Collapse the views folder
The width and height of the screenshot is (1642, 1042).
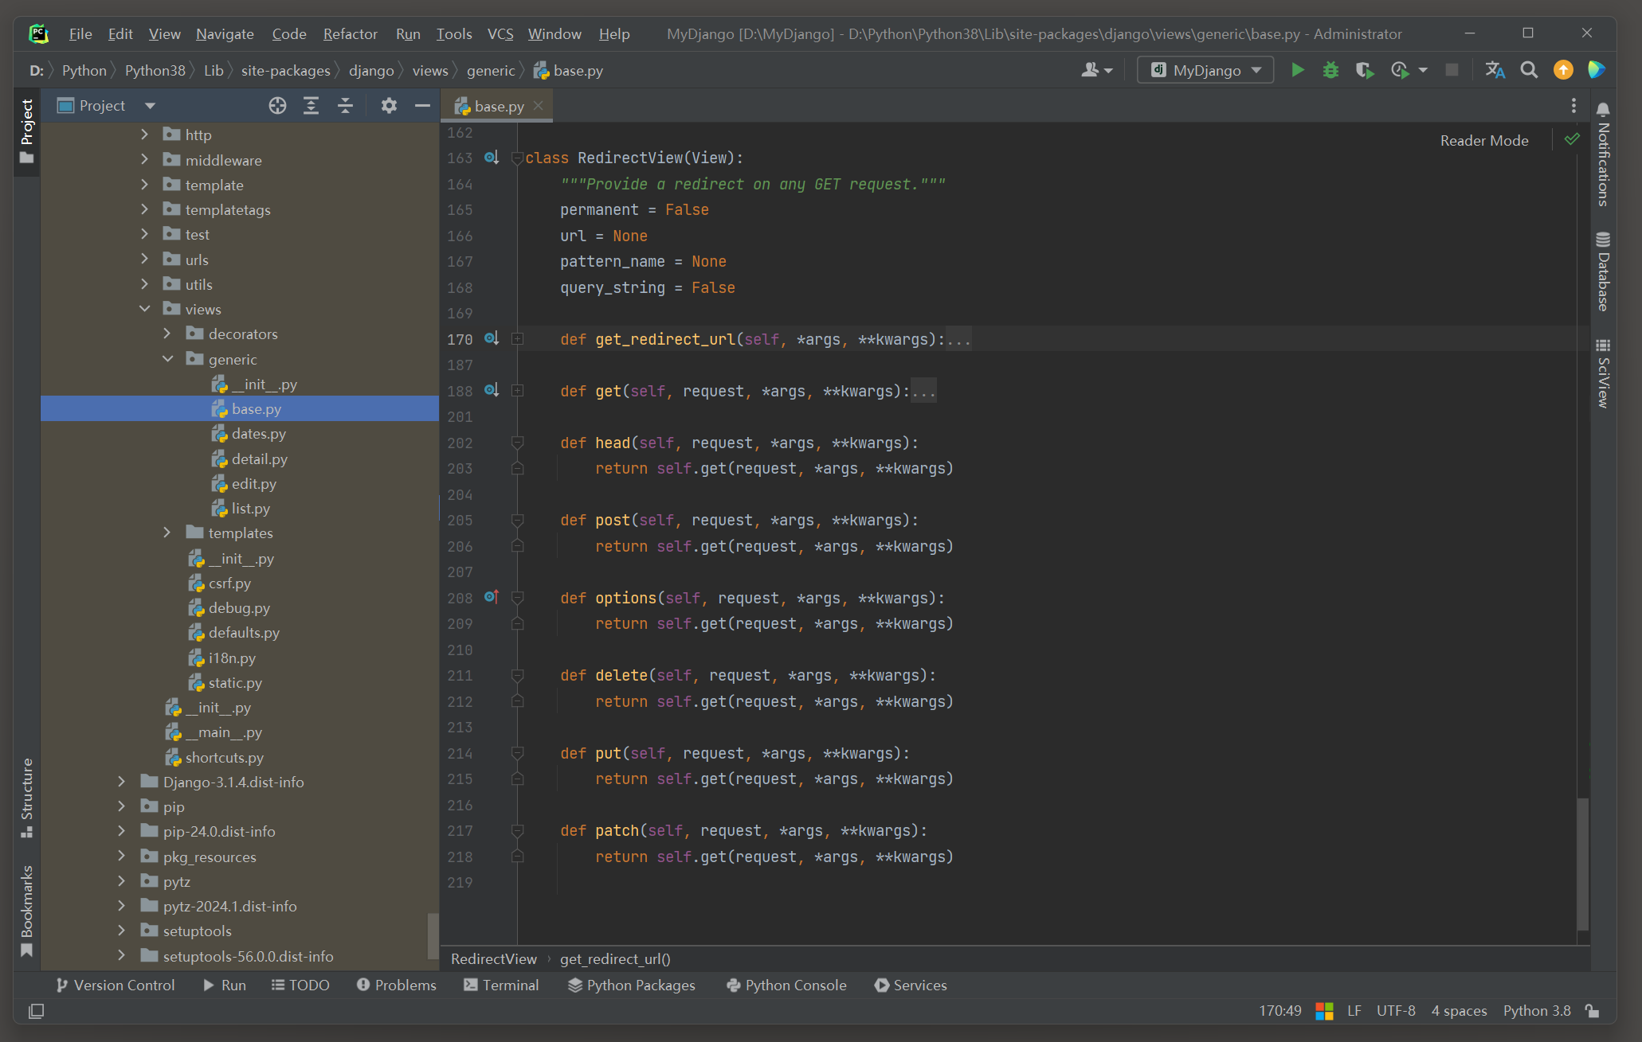tap(145, 309)
